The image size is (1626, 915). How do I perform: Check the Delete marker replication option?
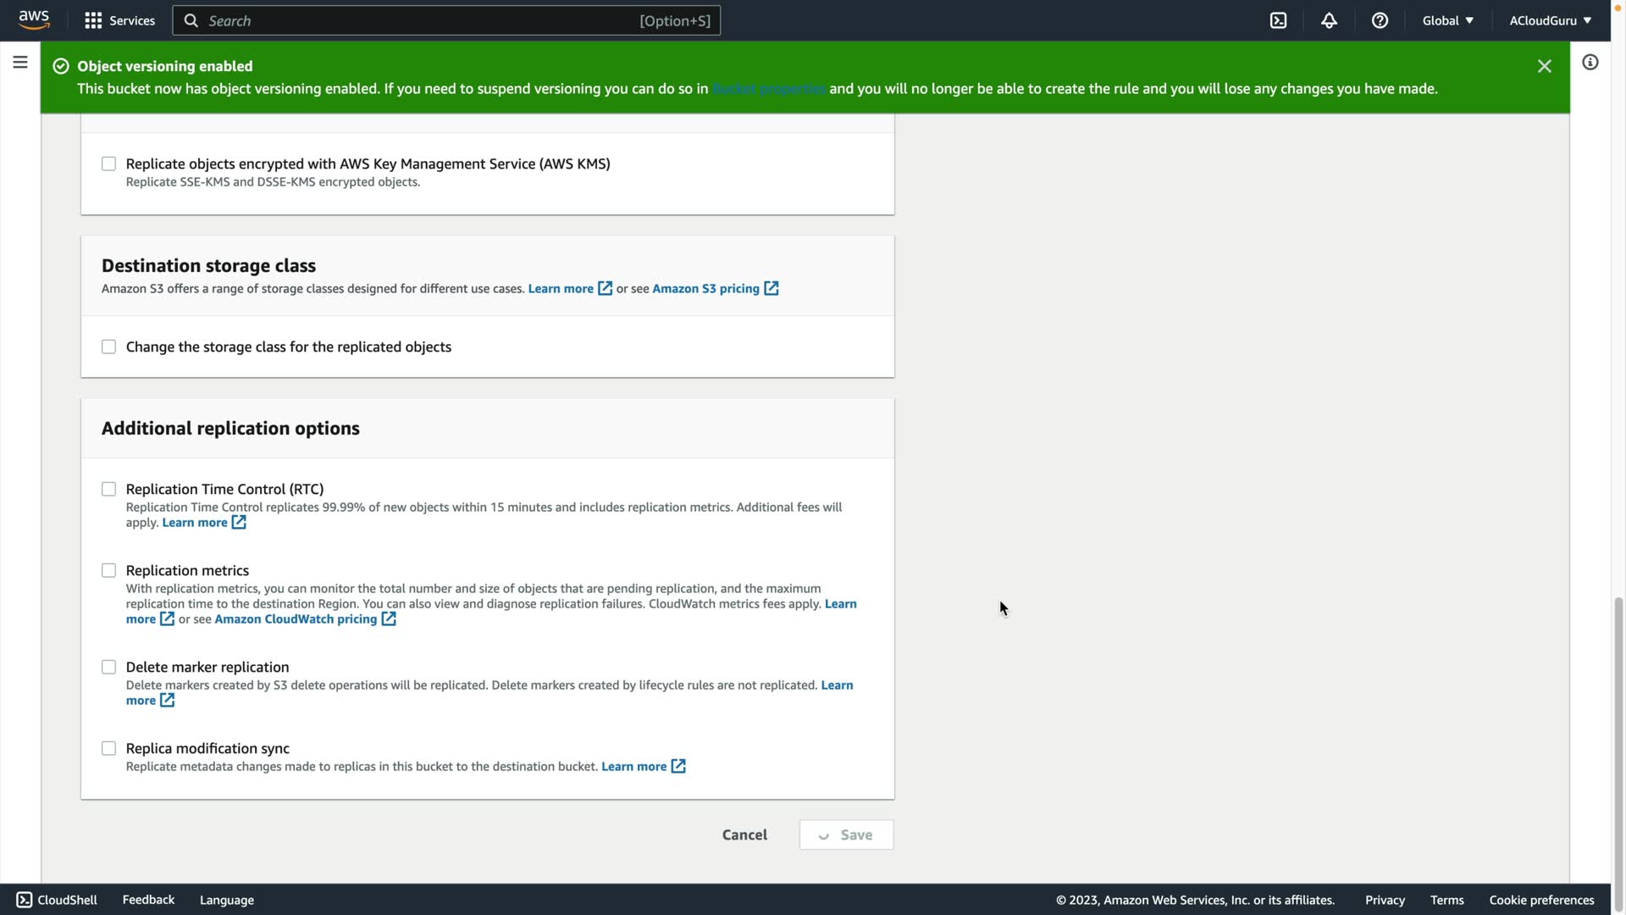point(108,667)
